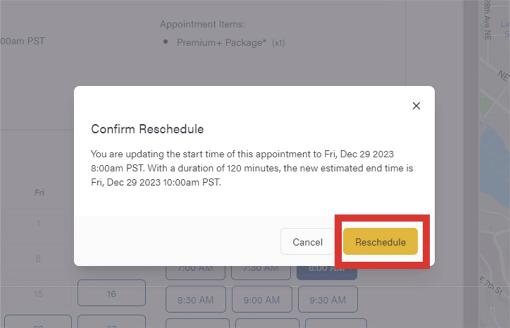Close the Confirm Reschedule dialog with X

(x=416, y=106)
